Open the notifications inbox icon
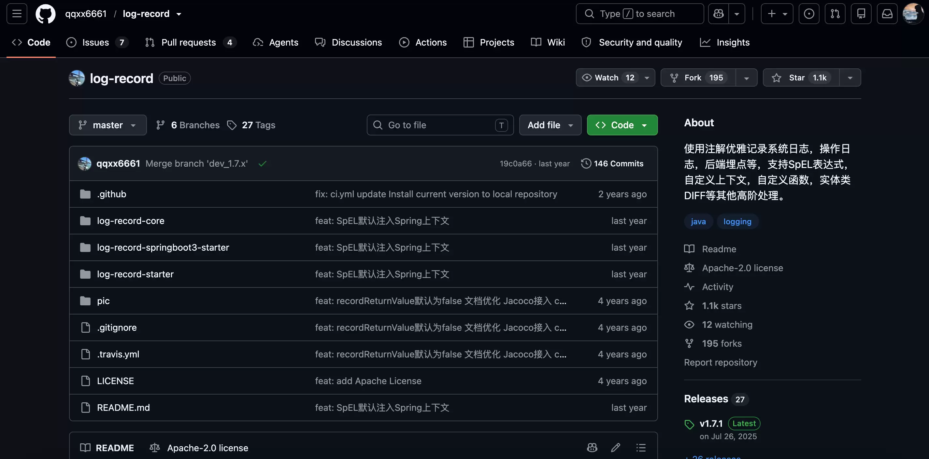Image resolution: width=929 pixels, height=459 pixels. 887,14
